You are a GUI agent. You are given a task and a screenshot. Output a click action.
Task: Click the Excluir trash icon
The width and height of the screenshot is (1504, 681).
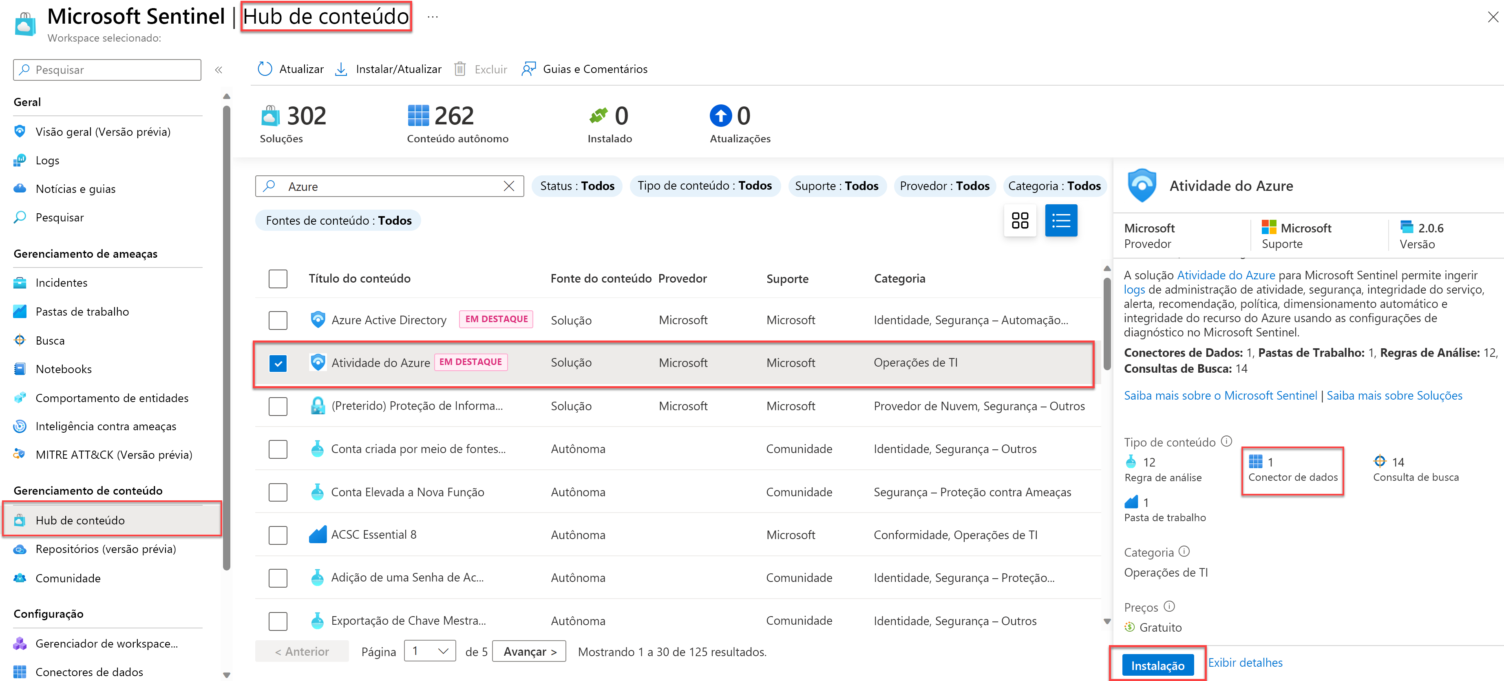pos(459,69)
